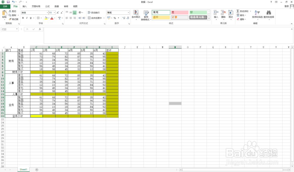Click the decrease indent icon
Image resolution: width=294 pixels, height=172 pixels.
tap(80, 18)
